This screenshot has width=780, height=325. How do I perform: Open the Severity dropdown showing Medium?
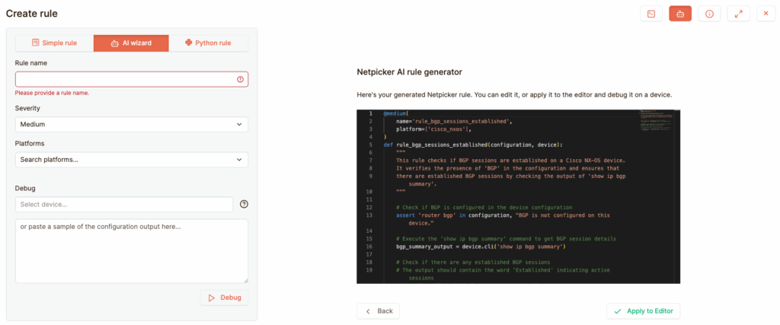point(131,124)
